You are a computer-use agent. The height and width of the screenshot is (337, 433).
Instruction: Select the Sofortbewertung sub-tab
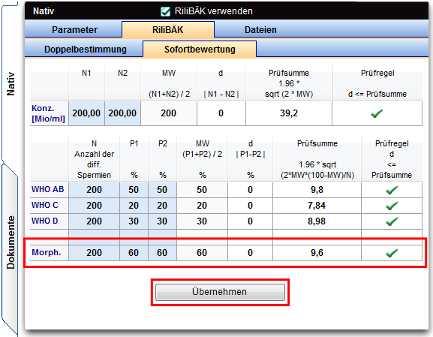200,50
